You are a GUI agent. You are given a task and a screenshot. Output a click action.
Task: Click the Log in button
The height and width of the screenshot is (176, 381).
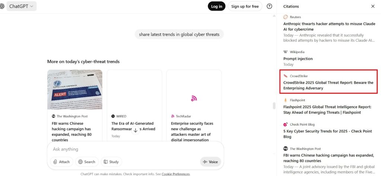[x=217, y=6]
